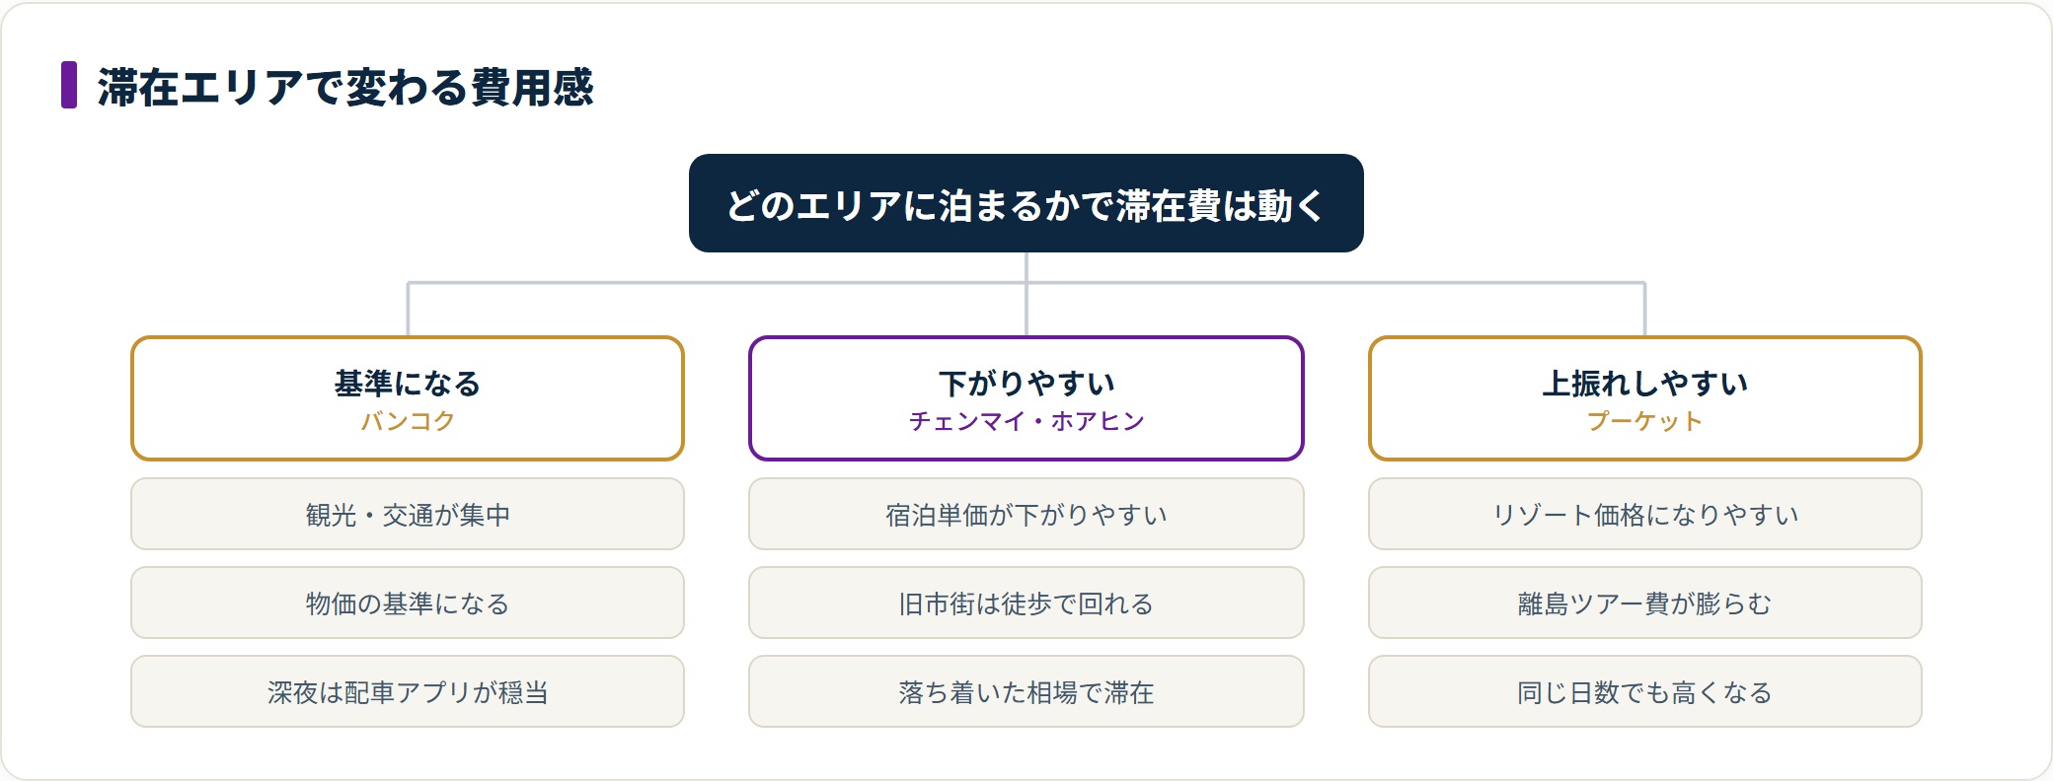Click the チェンマイ・ホアヒン subtitle
The height and width of the screenshot is (781, 2053).
click(x=1026, y=421)
